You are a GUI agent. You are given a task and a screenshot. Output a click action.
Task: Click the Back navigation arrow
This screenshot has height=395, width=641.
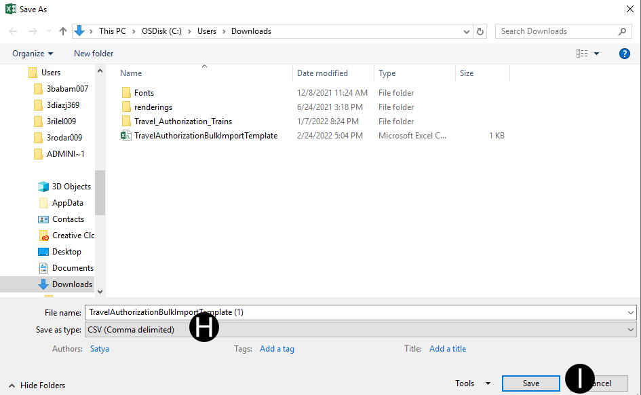coord(14,31)
